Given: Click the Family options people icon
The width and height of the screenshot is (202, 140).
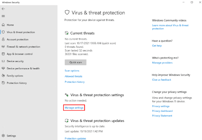Looking at the screenshot, I should click(3, 75).
